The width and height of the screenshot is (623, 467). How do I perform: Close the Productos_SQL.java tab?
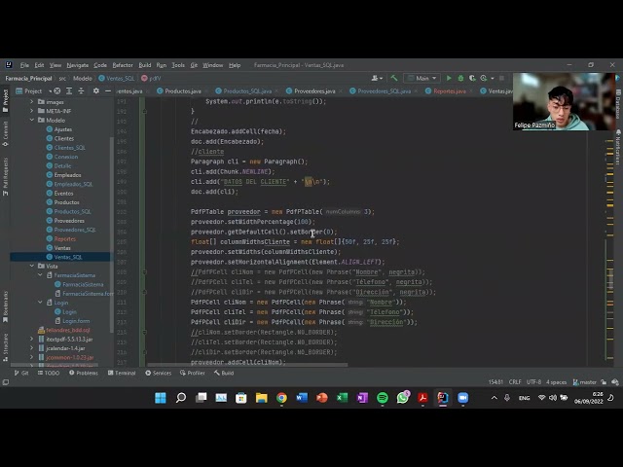(276, 90)
